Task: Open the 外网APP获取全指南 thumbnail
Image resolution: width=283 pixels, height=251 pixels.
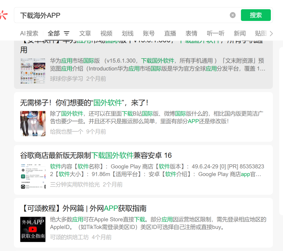Action: coord(33,229)
